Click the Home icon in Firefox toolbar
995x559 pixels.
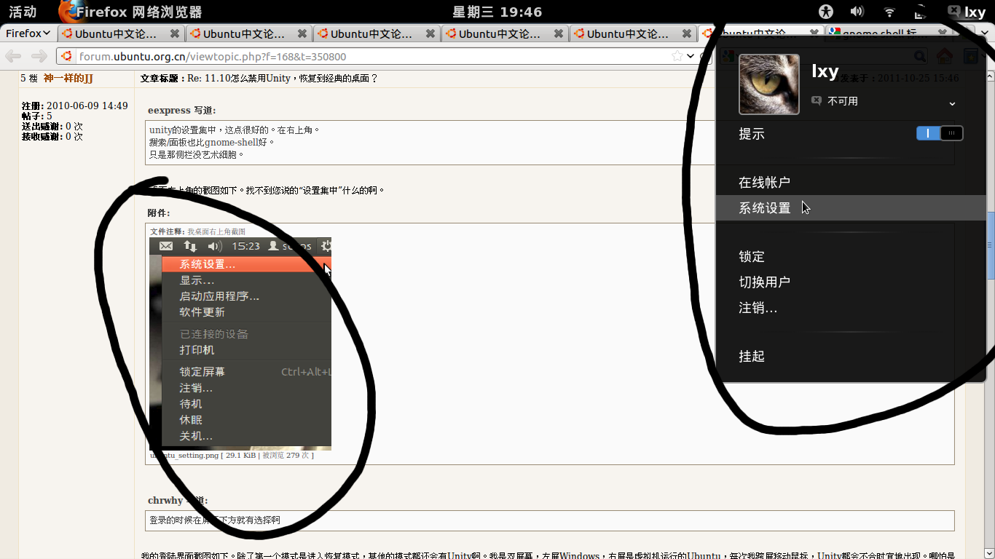point(945,56)
